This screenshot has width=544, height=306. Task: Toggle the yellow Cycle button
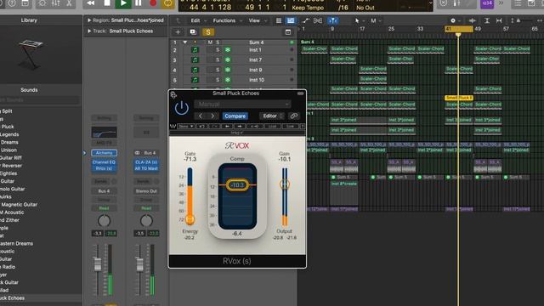pos(168,3)
